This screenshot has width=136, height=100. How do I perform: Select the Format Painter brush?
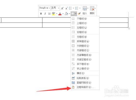(79, 14)
